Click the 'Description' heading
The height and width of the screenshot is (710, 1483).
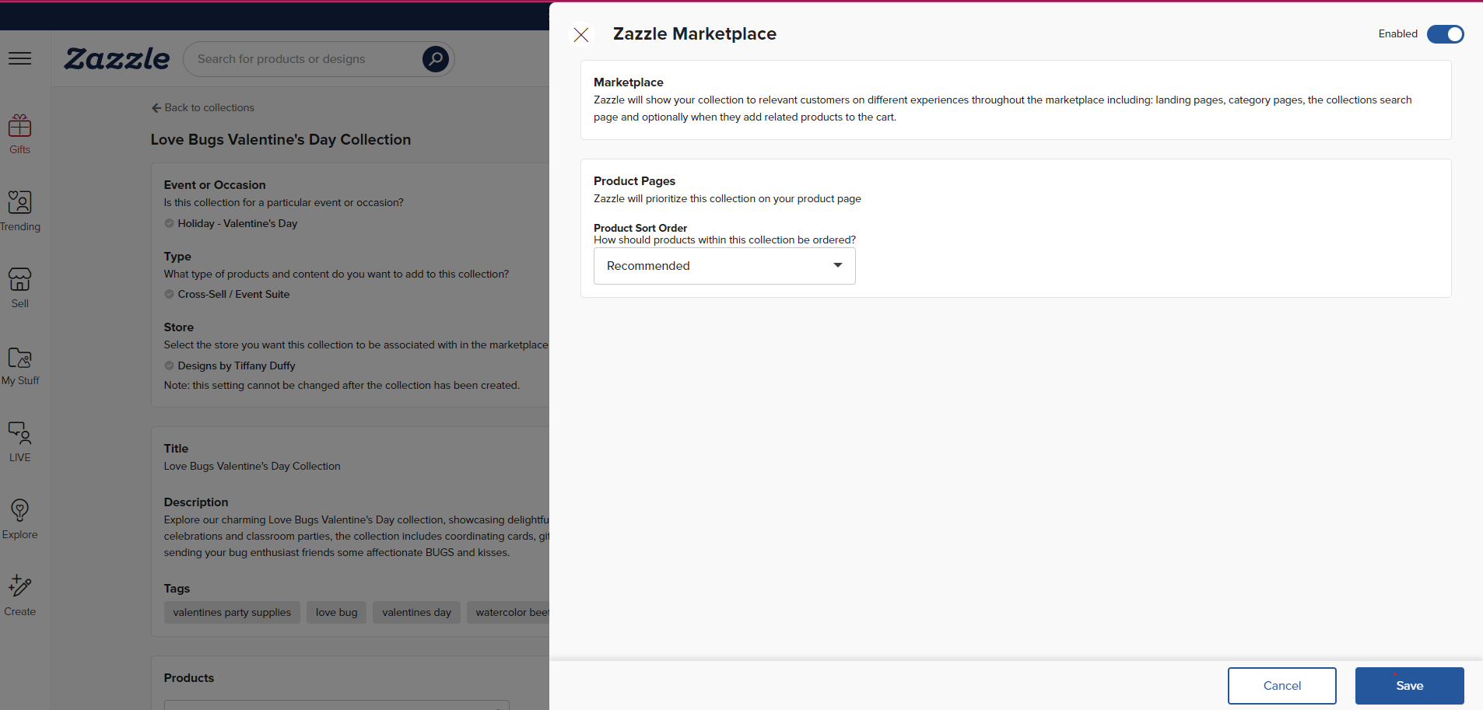[196, 502]
